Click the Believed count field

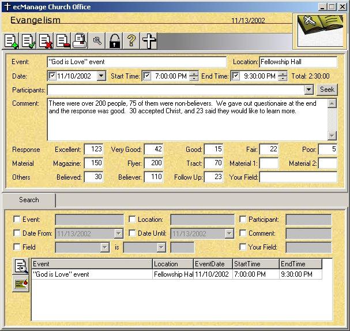[94, 177]
